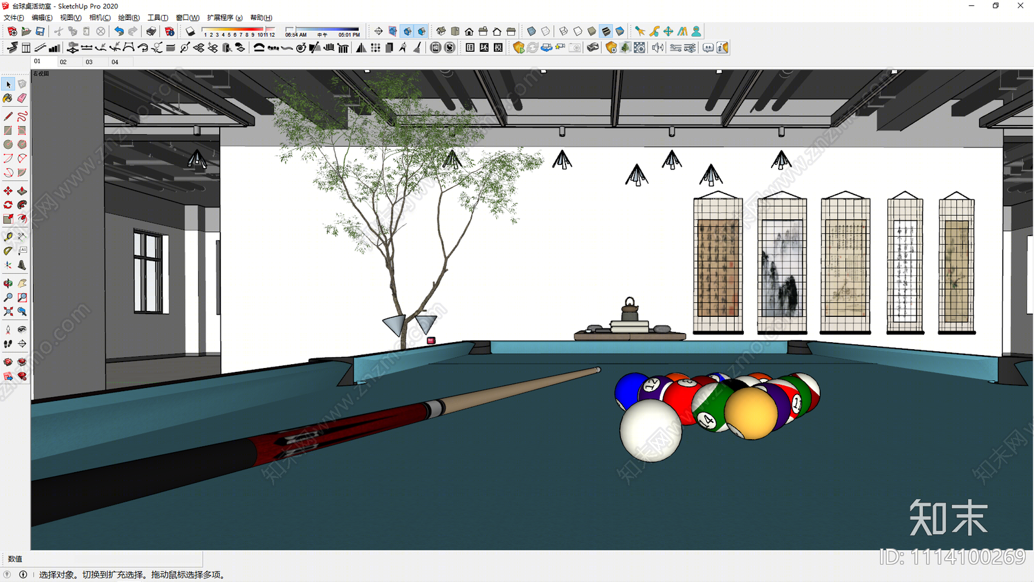Select the Circle drawing tool
This screenshot has height=582, width=1034.
pos(8,144)
